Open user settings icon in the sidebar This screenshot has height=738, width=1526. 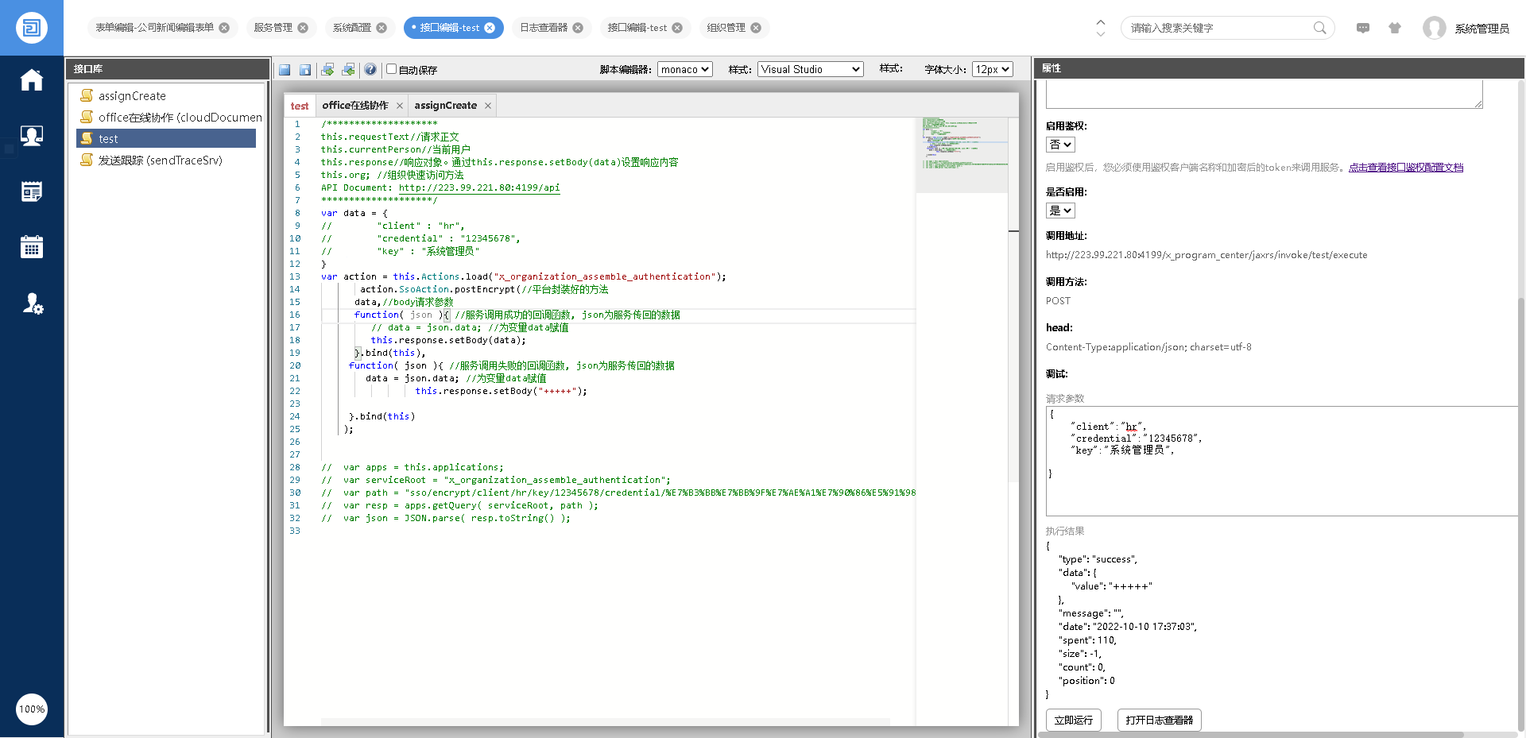tap(31, 303)
